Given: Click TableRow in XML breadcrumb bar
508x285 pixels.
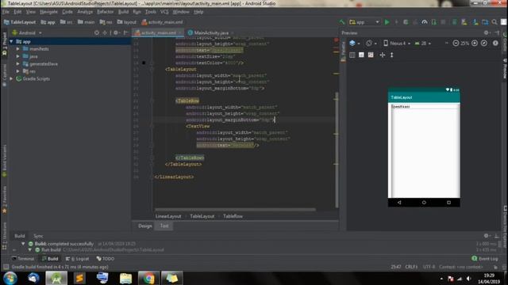Looking at the screenshot, I should click(x=233, y=216).
